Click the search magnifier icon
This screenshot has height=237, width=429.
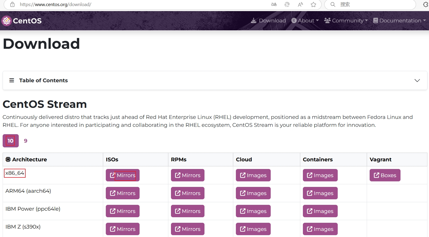[333, 4]
